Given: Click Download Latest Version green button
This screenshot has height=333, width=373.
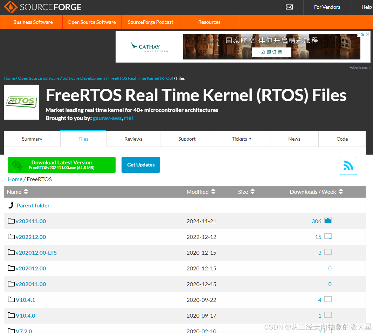Looking at the screenshot, I should (62, 165).
